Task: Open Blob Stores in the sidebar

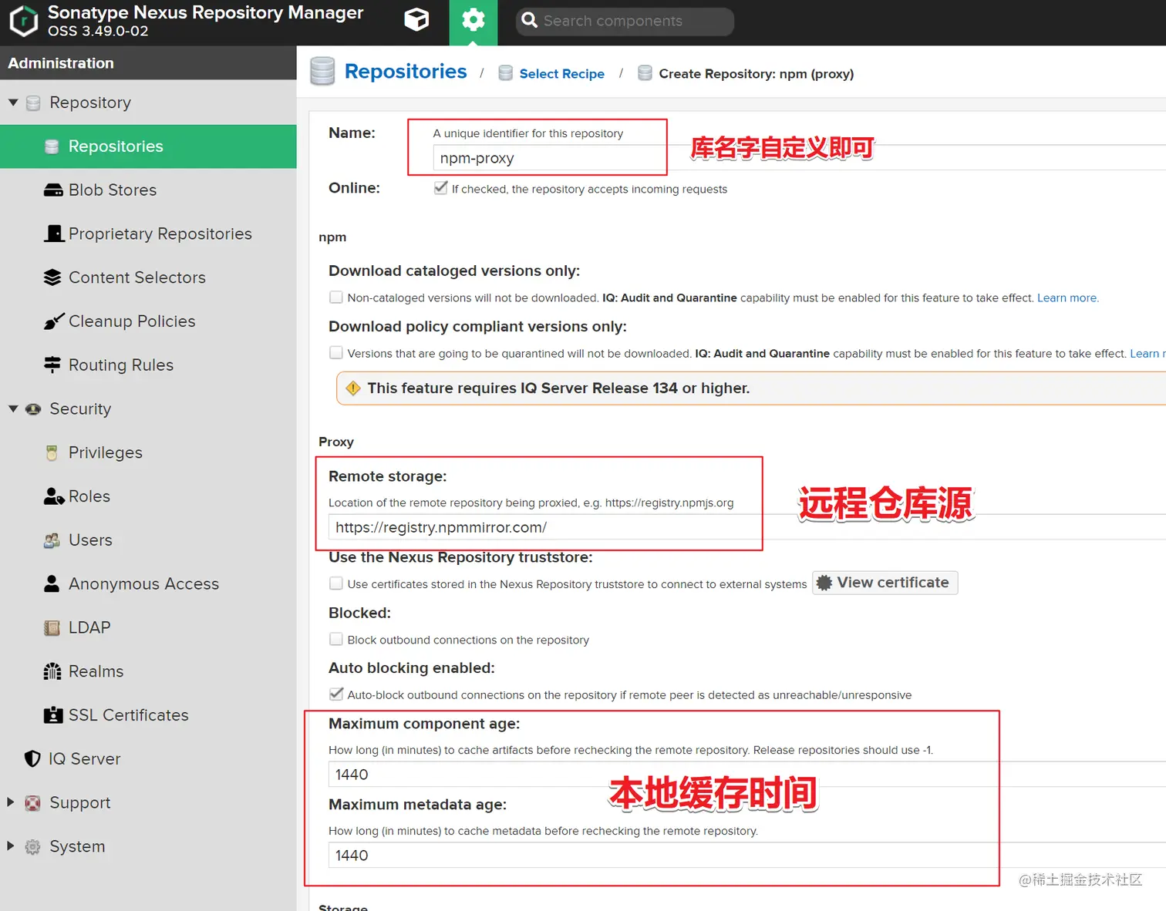Action: click(x=148, y=190)
